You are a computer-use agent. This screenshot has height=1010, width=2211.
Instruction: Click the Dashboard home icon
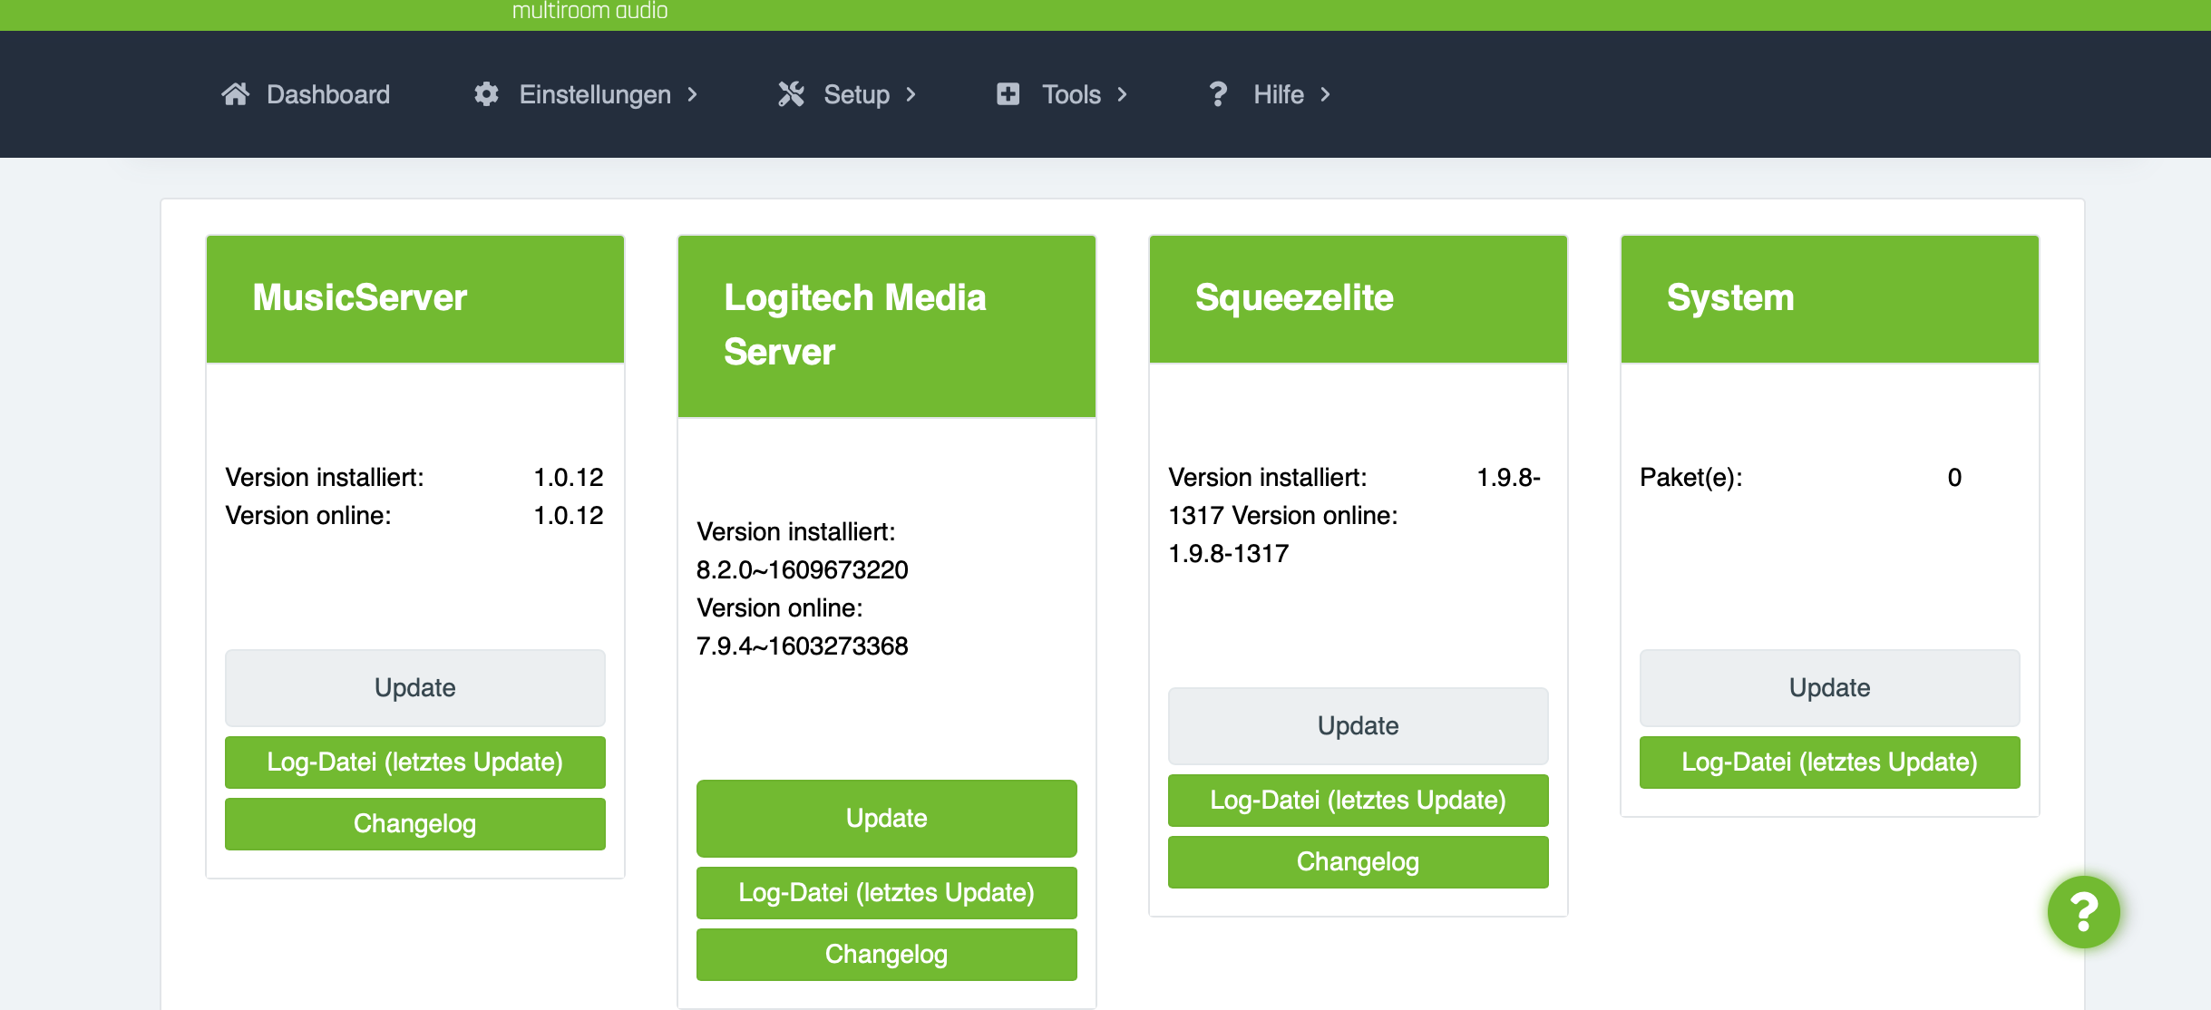pyautogui.click(x=235, y=94)
